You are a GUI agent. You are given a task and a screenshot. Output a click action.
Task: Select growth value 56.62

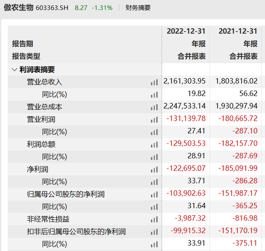coord(249,94)
